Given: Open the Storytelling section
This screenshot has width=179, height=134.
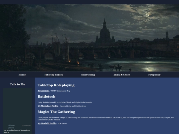Looking at the screenshot, I should tap(88, 75).
